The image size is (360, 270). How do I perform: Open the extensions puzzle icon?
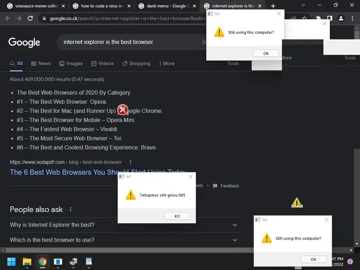(x=318, y=18)
